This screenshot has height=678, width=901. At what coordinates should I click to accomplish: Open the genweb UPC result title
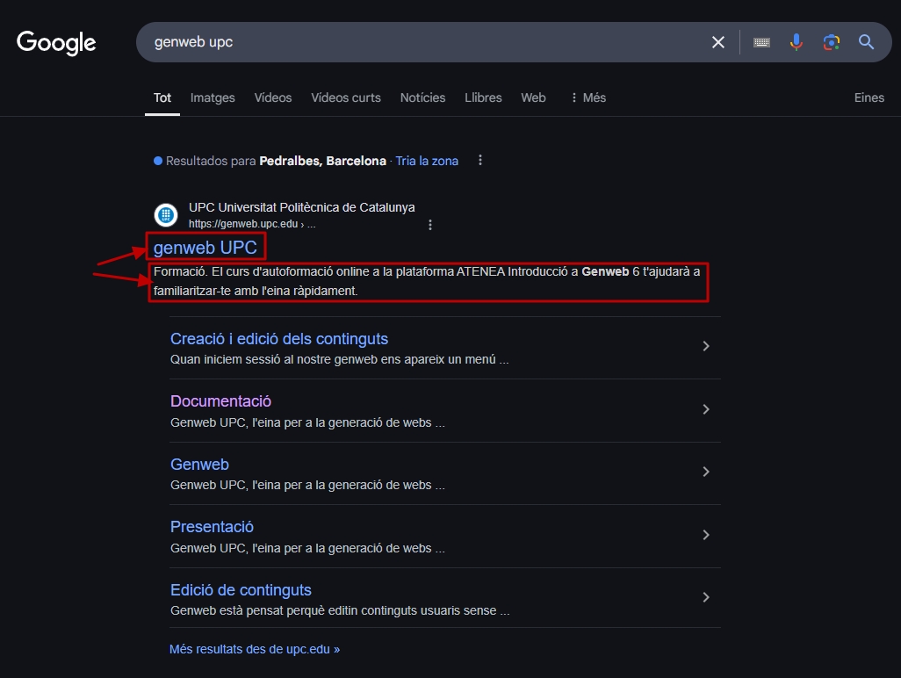tap(205, 248)
